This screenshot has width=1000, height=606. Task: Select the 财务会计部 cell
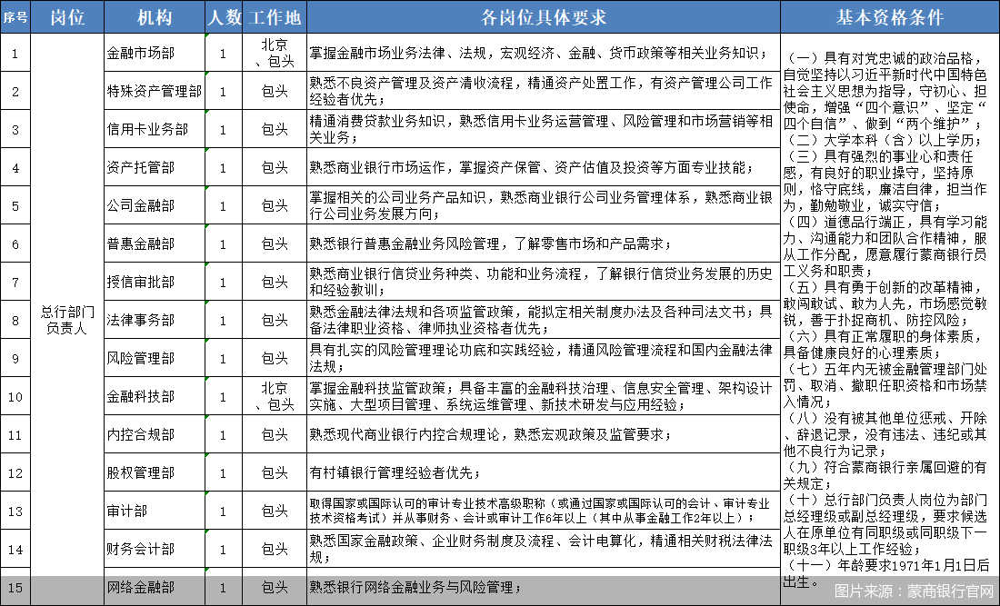pos(155,549)
